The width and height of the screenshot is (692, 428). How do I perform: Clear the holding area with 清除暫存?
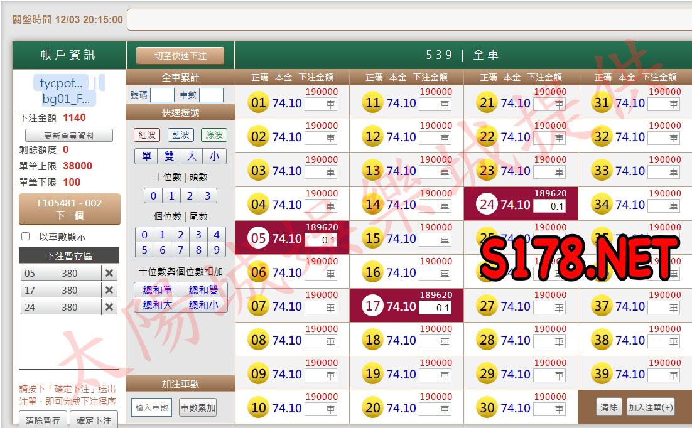click(43, 420)
